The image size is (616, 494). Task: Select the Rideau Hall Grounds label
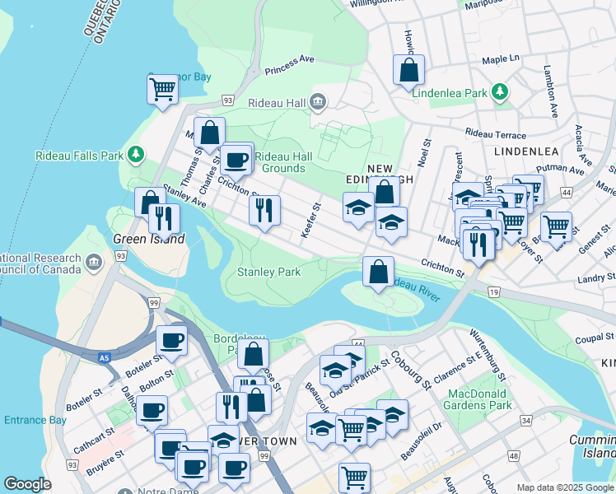click(x=283, y=162)
